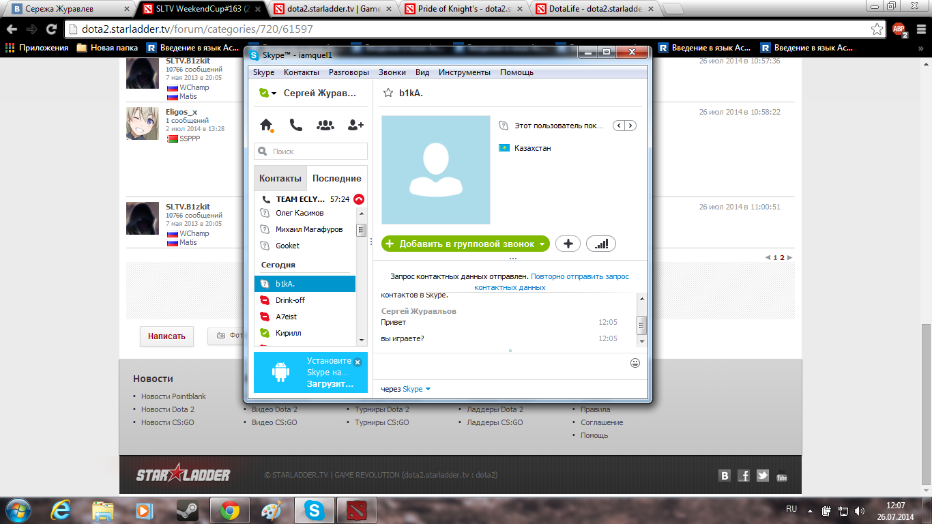Close the Android Skype install banner
This screenshot has width=932, height=524.
358,362
